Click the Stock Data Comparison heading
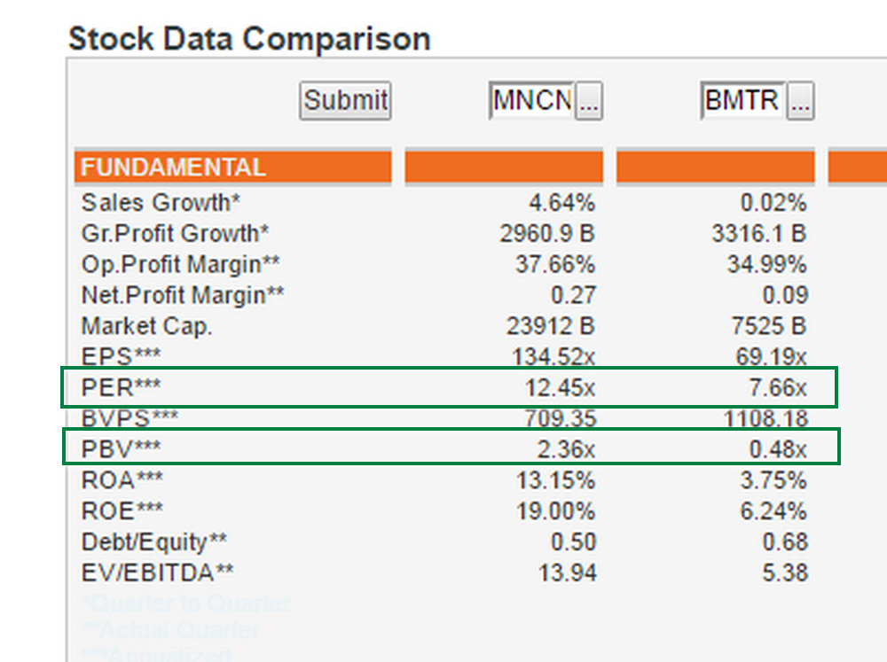 [249, 39]
